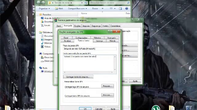Click the Explorer forward navigation arrow

[x=43, y=3]
